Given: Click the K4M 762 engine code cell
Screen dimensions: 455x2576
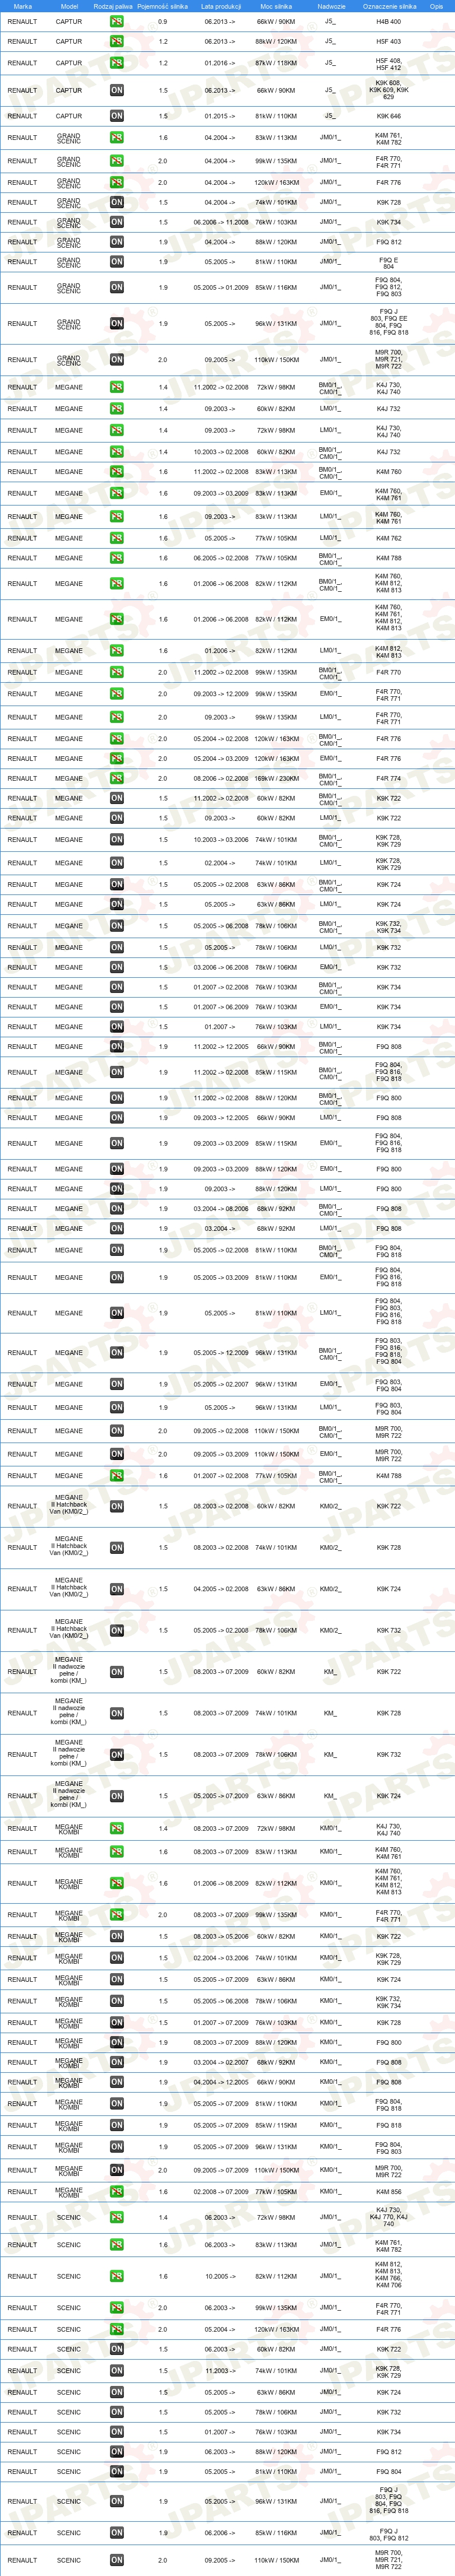Looking at the screenshot, I should pos(388,538).
